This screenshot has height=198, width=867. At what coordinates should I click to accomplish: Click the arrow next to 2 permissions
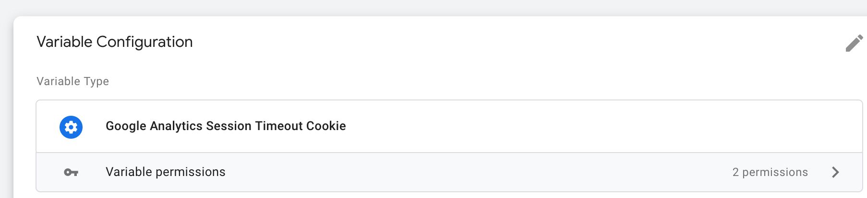point(835,172)
